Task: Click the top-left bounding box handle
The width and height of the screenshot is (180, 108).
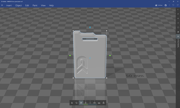Action: point(73,31)
